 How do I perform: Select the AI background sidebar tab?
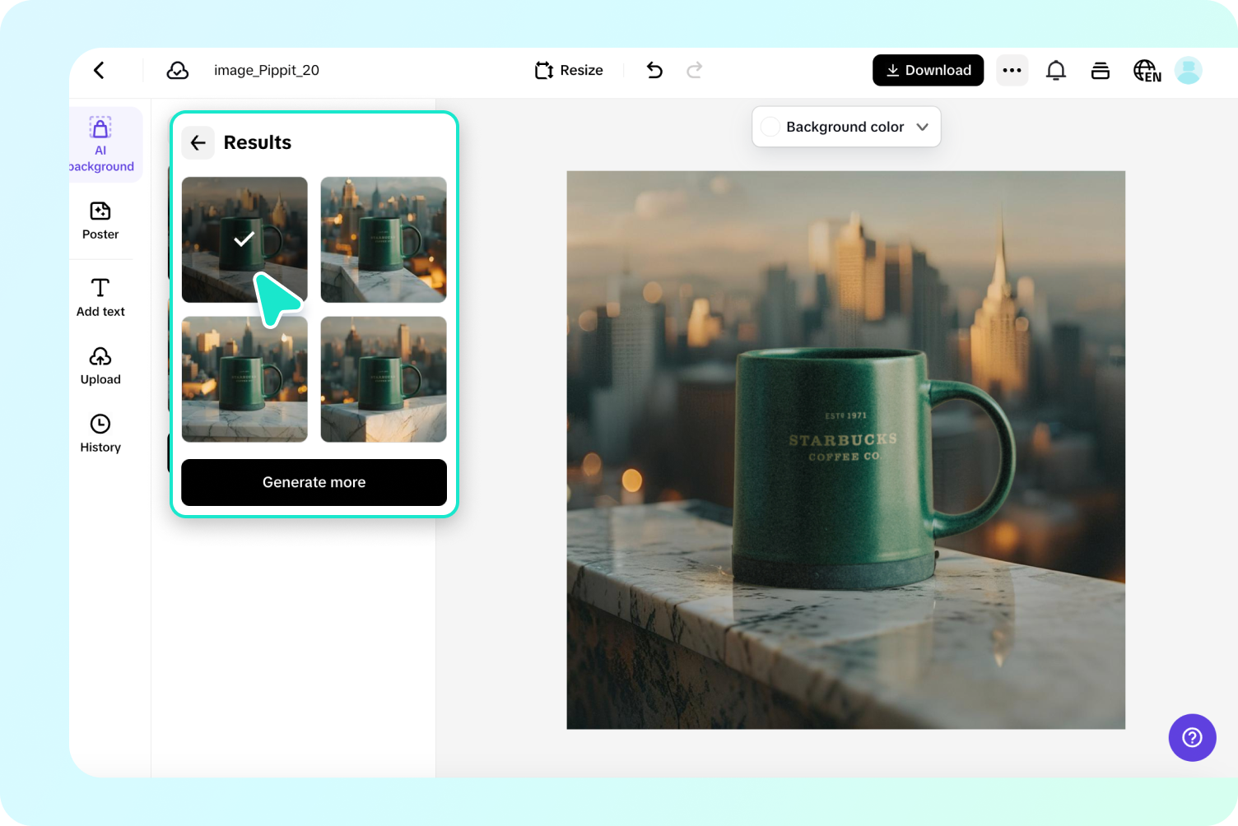[x=102, y=144]
